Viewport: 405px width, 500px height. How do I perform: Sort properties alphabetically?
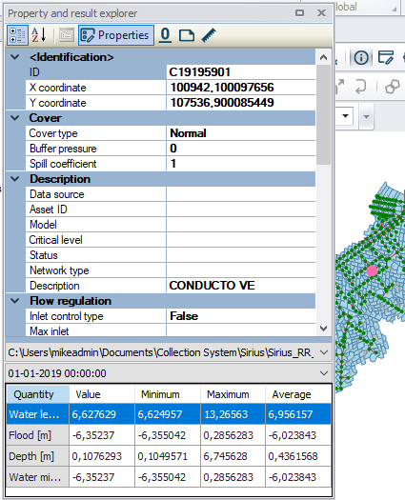coord(39,35)
